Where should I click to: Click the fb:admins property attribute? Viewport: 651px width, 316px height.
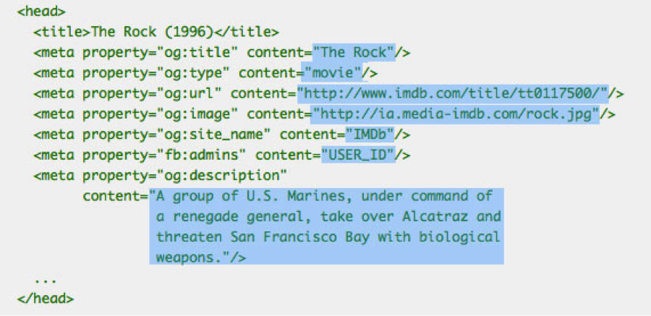click(x=164, y=155)
